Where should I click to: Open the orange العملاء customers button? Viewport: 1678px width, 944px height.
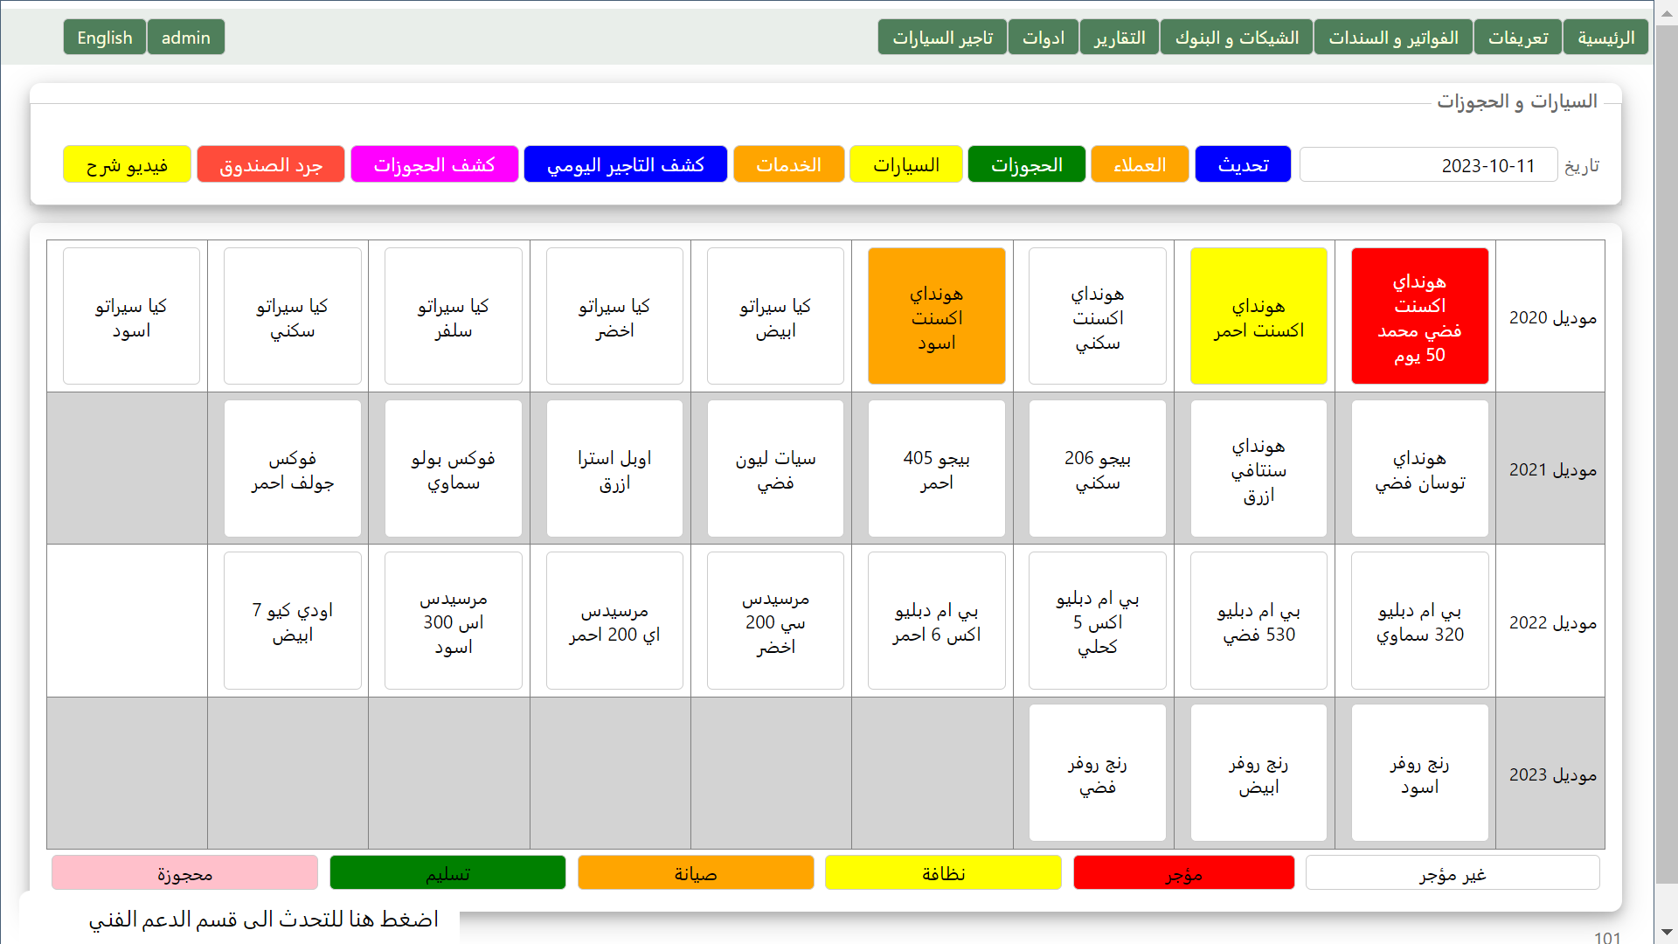[x=1139, y=164]
